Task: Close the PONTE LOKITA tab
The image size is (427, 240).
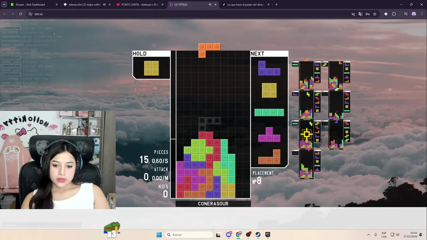Action: tap(162, 5)
